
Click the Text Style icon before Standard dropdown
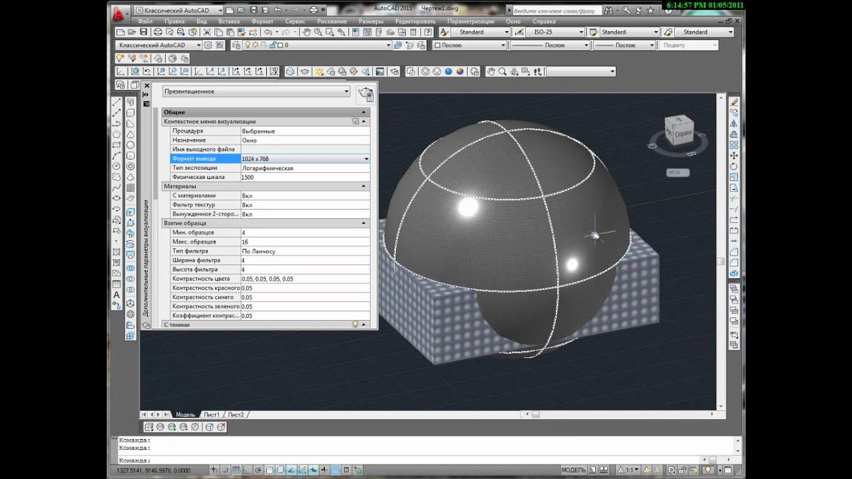point(445,32)
